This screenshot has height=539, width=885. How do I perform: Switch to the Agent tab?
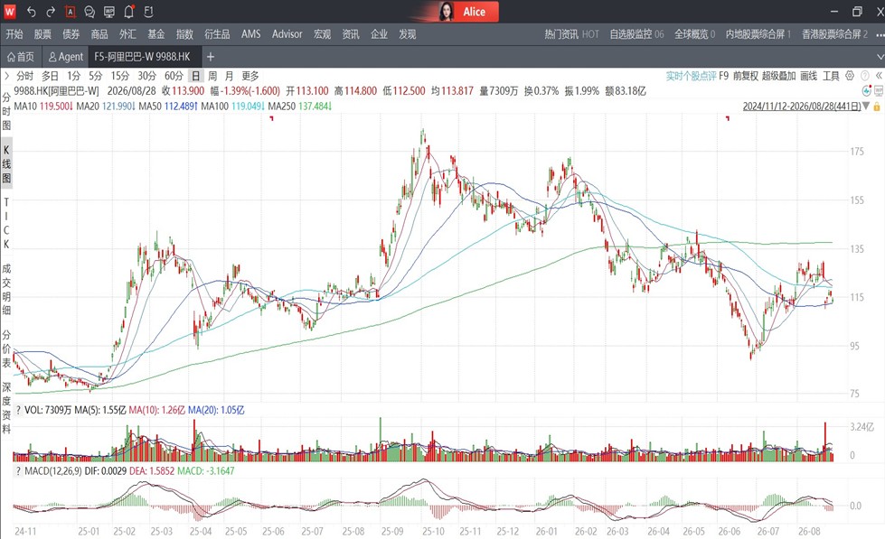pyautogui.click(x=65, y=56)
